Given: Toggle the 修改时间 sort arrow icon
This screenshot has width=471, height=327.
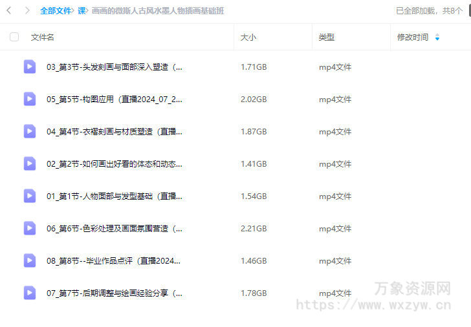Looking at the screenshot, I should pos(437,37).
